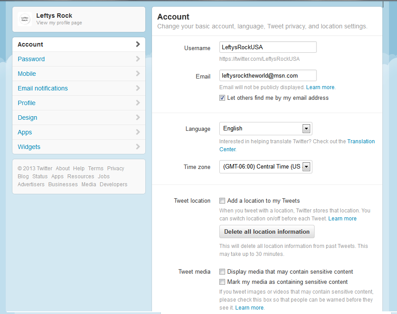Click the chevron arrow beside Design
Screen dimensions: 397x314
[x=138, y=118]
